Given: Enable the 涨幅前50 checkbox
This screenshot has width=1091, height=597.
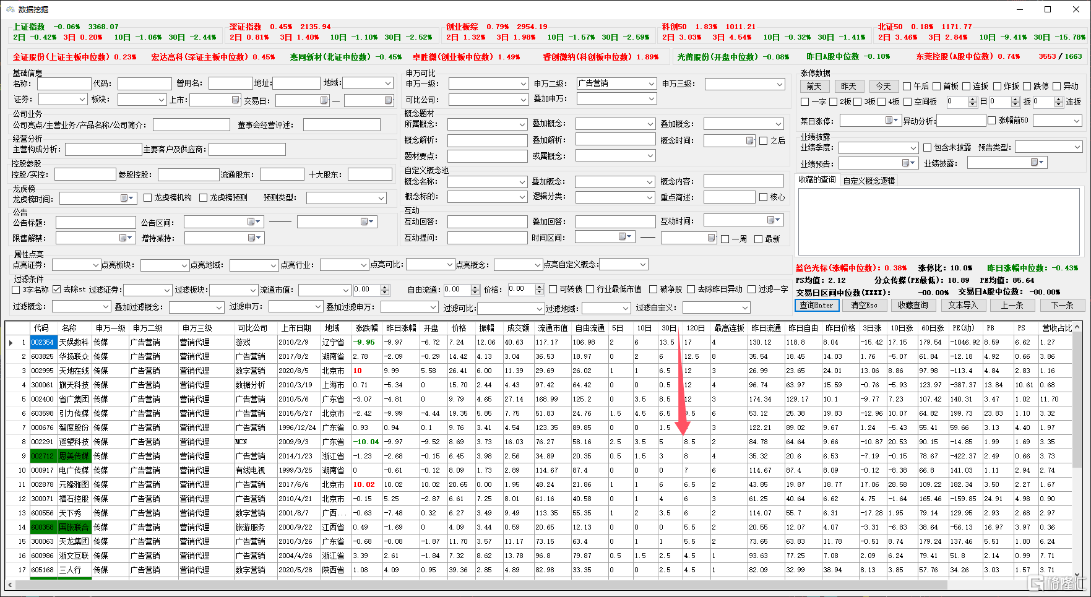Looking at the screenshot, I should tap(992, 121).
